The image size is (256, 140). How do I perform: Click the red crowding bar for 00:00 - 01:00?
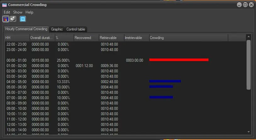click(x=179, y=60)
